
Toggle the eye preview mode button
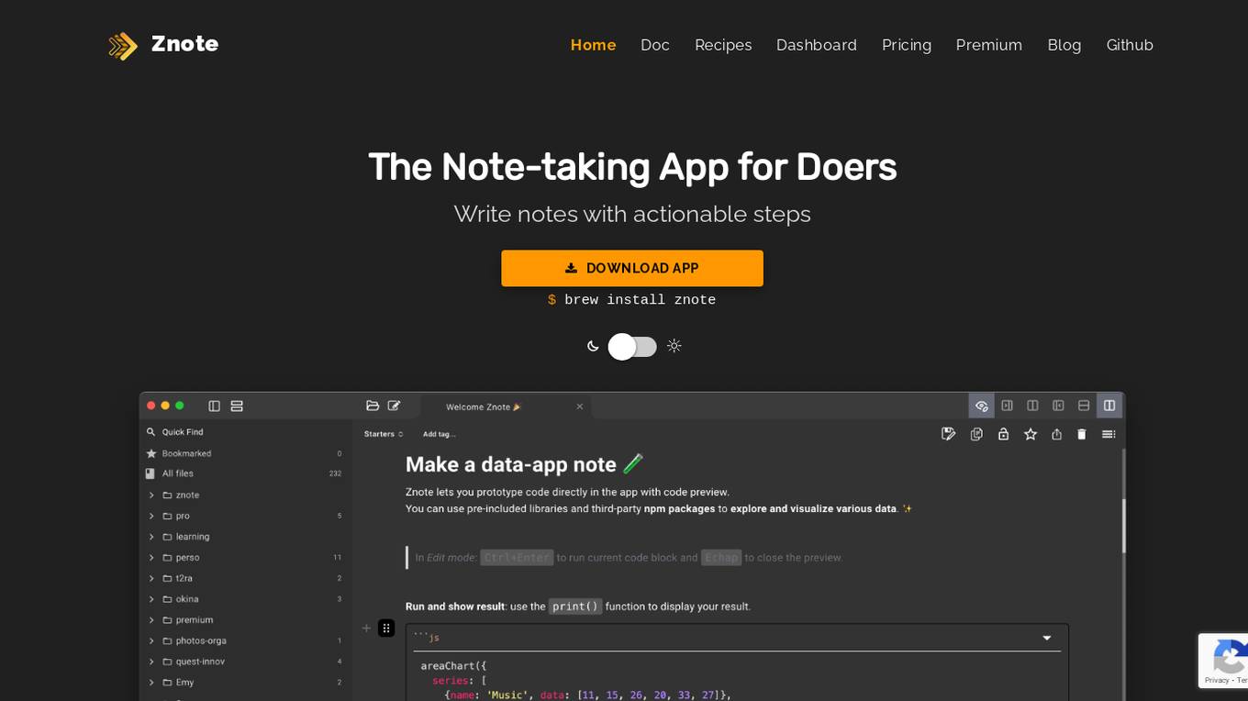pyautogui.click(x=981, y=406)
